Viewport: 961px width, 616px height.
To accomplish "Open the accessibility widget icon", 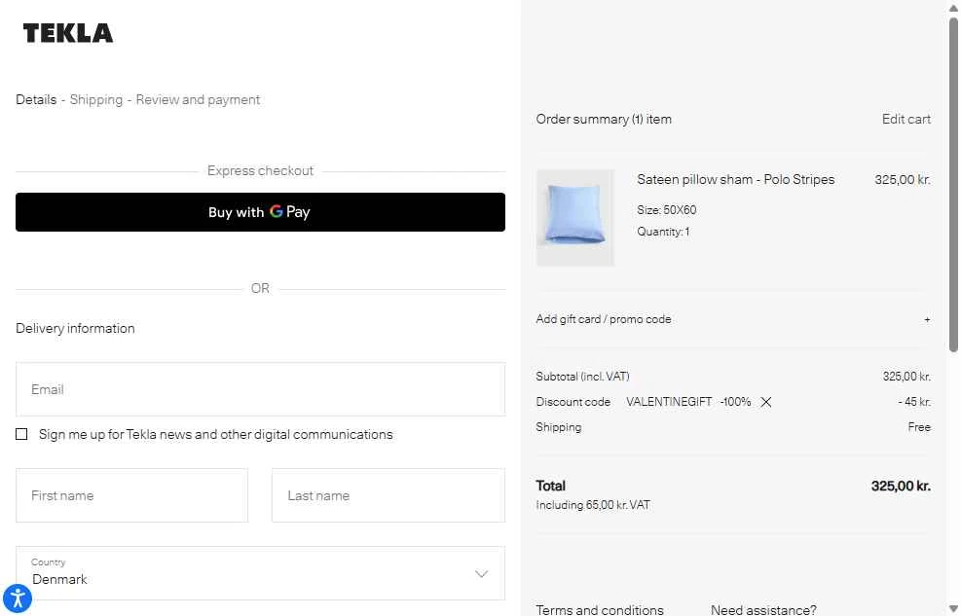I will pyautogui.click(x=18, y=598).
